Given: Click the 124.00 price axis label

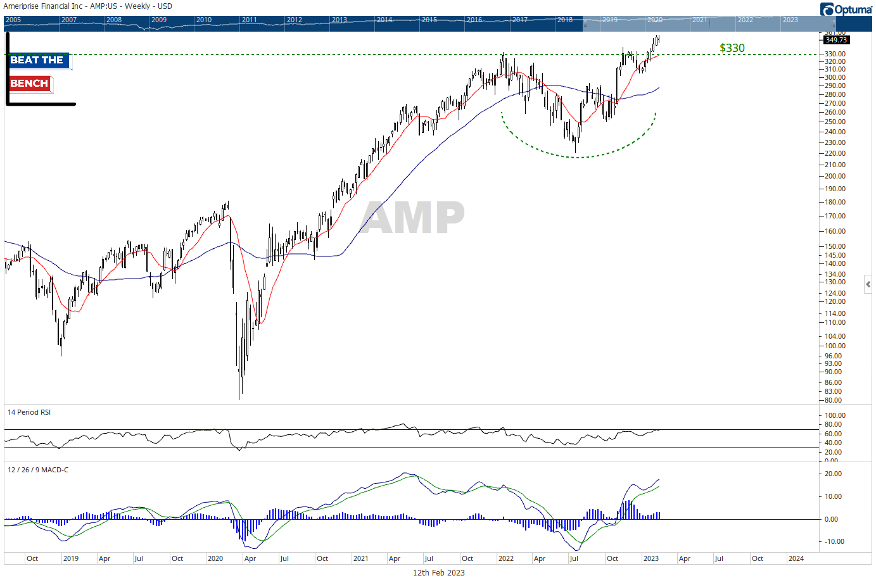Looking at the screenshot, I should [835, 293].
